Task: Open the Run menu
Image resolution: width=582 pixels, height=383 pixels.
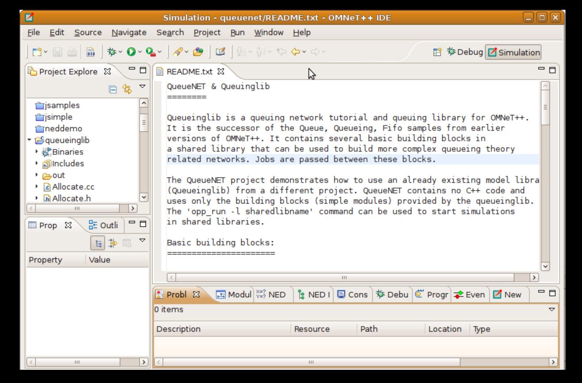Action: (237, 33)
